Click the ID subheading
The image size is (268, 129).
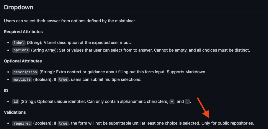tap(6, 91)
